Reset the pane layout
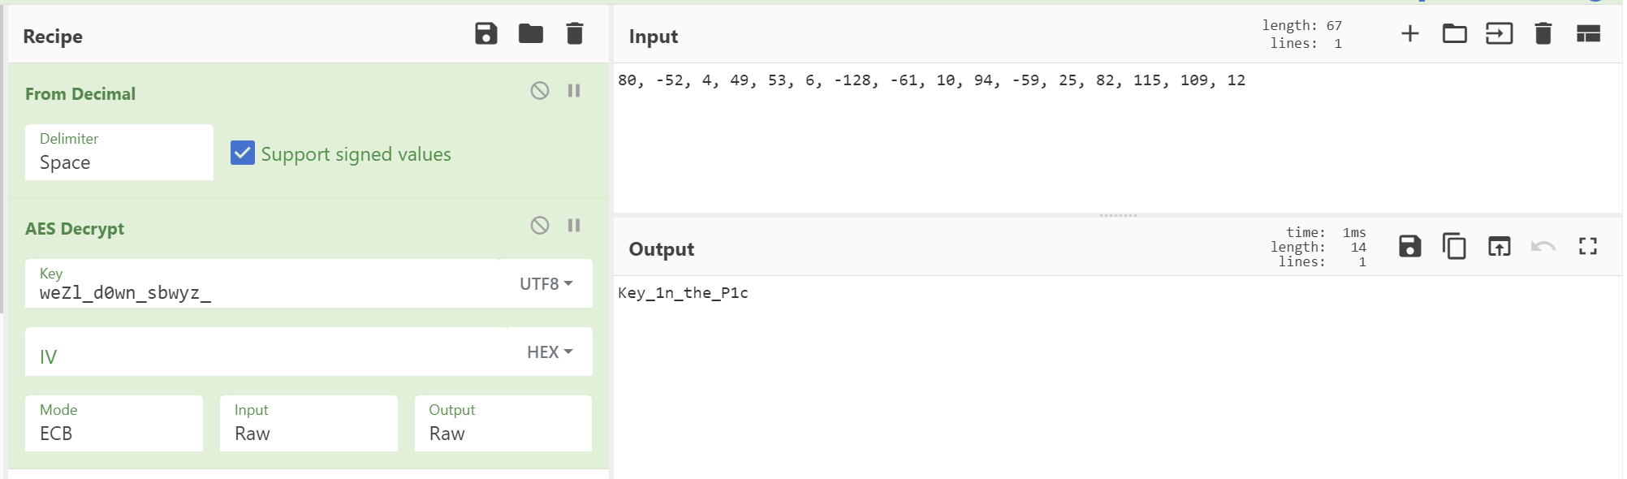This screenshot has height=479, width=1627. (x=1588, y=34)
